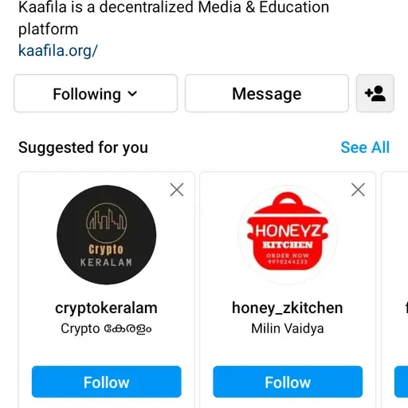Expand the Following dropdown button
Viewport: 408px width, 408px height.
coord(96,93)
